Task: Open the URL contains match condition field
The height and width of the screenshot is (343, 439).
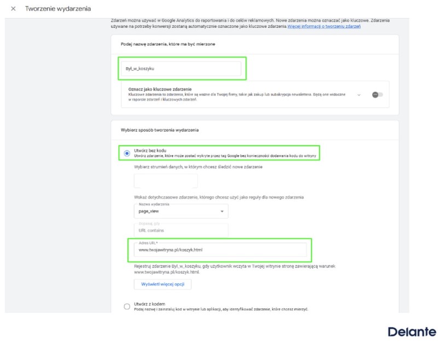Action: (x=181, y=230)
